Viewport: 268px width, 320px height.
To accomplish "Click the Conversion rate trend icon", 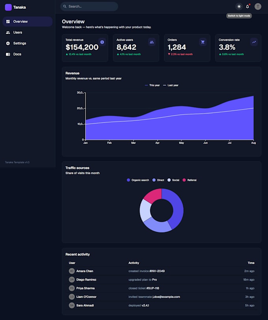I will coord(254,42).
